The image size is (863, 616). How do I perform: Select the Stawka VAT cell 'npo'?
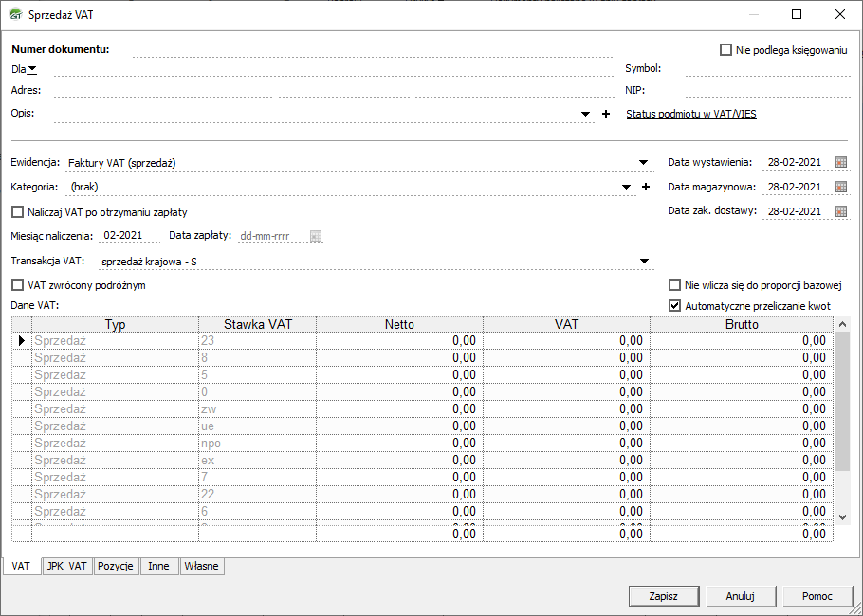click(257, 444)
